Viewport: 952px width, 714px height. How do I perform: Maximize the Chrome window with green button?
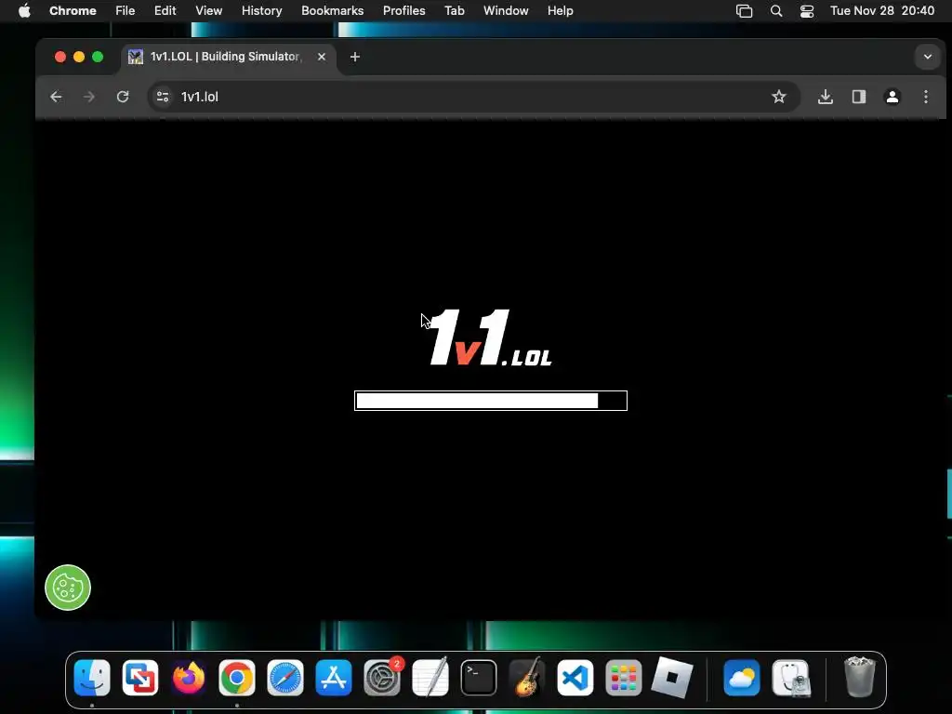(x=98, y=57)
